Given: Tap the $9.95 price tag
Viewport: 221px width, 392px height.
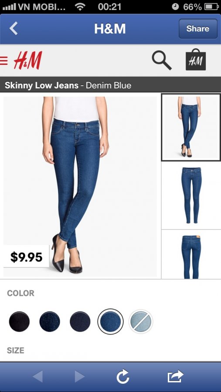Looking at the screenshot, I should (26, 257).
